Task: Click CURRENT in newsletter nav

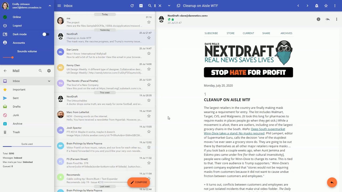Action: pos(248,33)
